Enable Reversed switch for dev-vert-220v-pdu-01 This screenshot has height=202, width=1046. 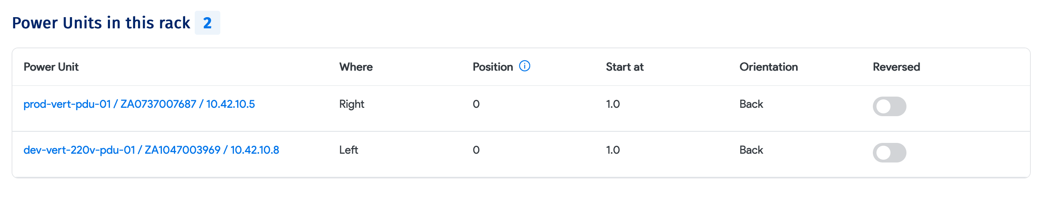pos(889,152)
